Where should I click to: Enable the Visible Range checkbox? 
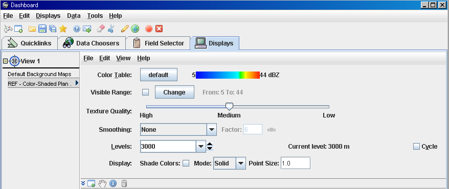pos(145,92)
